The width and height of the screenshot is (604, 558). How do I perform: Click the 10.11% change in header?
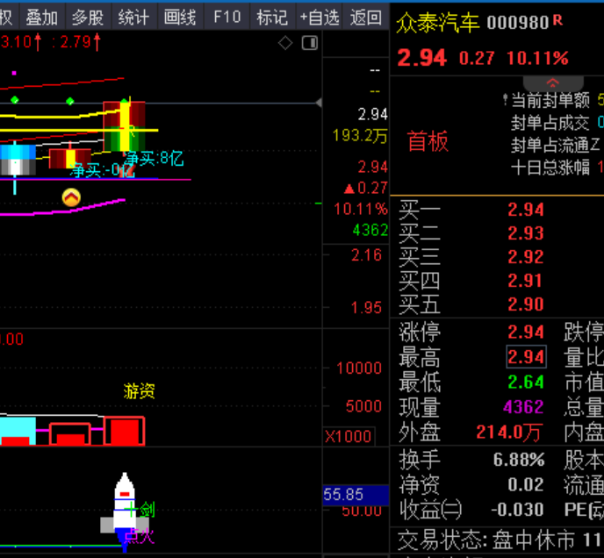coord(537,58)
